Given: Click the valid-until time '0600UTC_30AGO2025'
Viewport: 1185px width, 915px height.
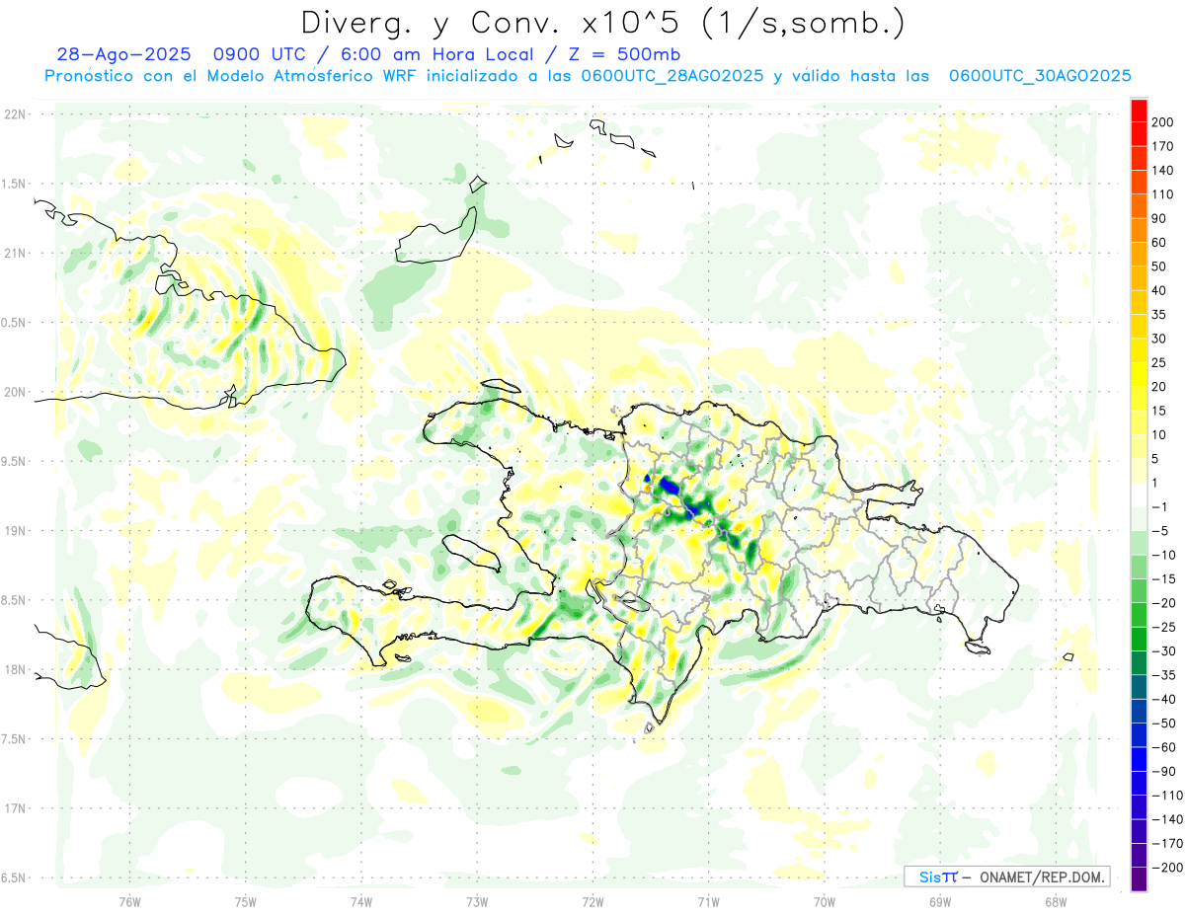Looking at the screenshot, I should click(1040, 76).
